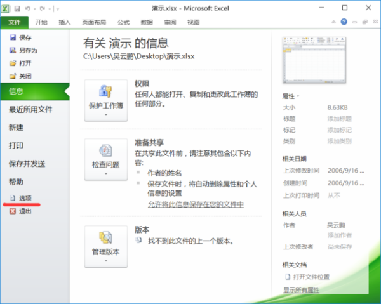Switch to the 数据 ribbon tab
Image resolution: width=381 pixels, height=304 pixels.
147,22
